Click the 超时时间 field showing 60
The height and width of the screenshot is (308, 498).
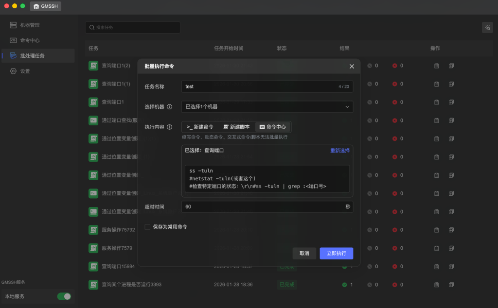(267, 207)
